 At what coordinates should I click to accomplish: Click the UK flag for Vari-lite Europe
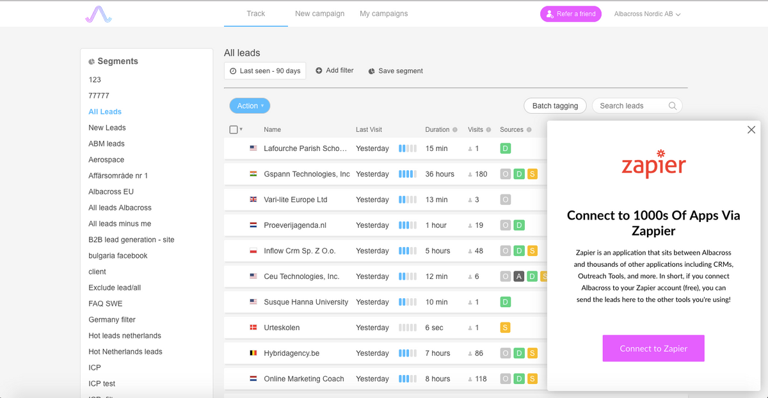[253, 200]
